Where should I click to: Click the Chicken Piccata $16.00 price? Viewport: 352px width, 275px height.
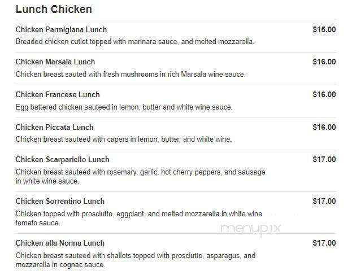click(x=324, y=128)
